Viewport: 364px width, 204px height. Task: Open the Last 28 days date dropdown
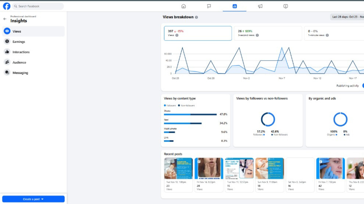347,17
